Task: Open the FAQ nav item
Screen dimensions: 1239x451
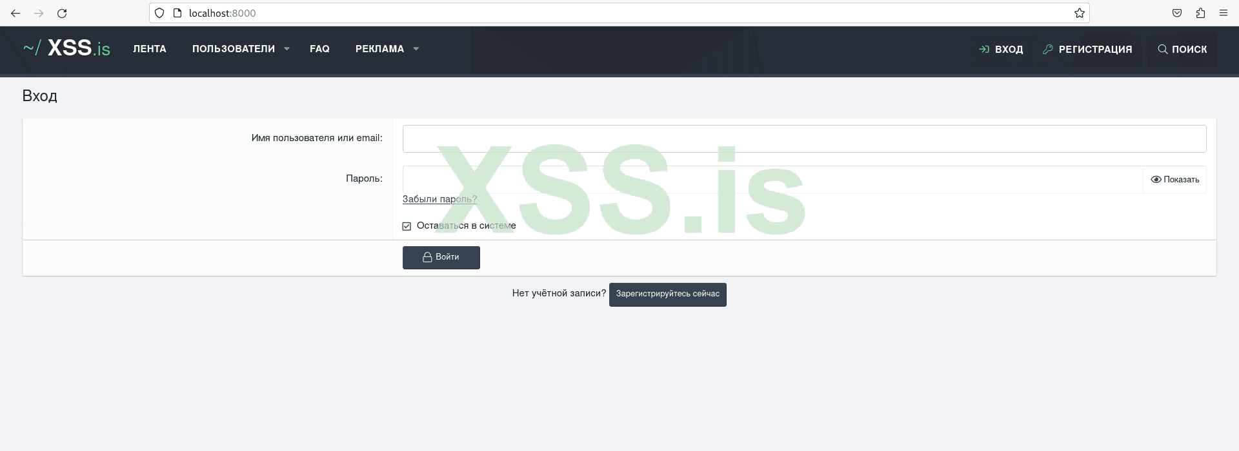Action: pos(319,49)
